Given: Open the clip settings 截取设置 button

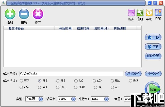Looking at the screenshot, I should pyautogui.click(x=153, y=56).
